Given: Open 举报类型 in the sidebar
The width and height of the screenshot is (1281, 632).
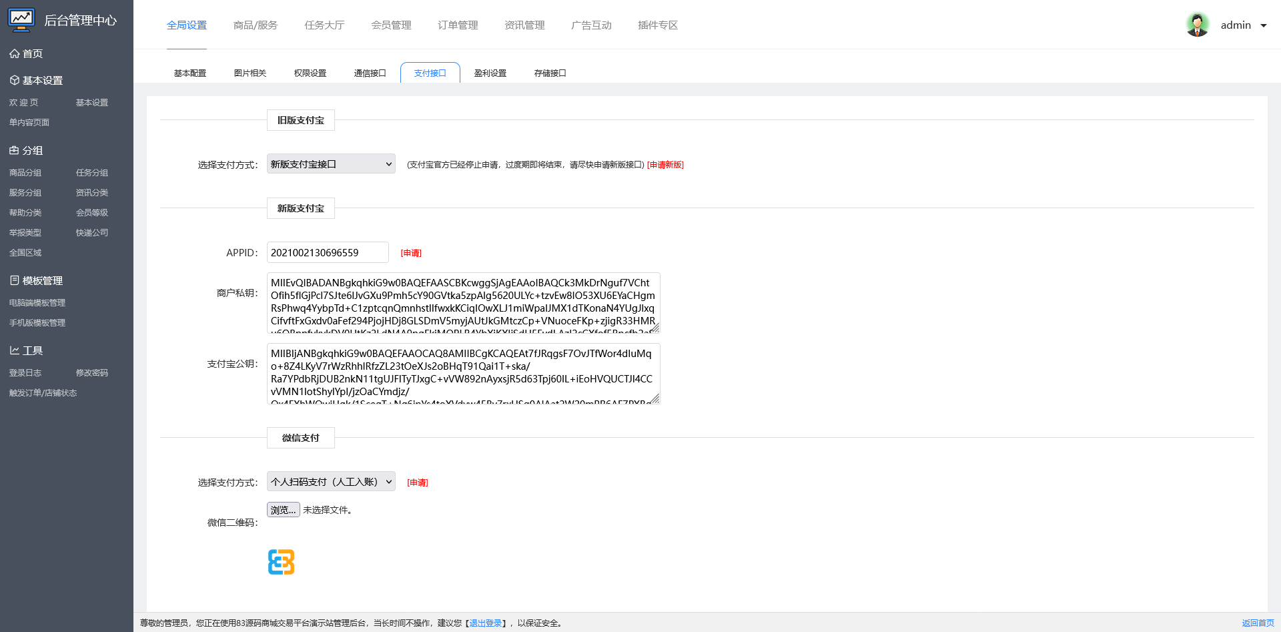Looking at the screenshot, I should (25, 232).
